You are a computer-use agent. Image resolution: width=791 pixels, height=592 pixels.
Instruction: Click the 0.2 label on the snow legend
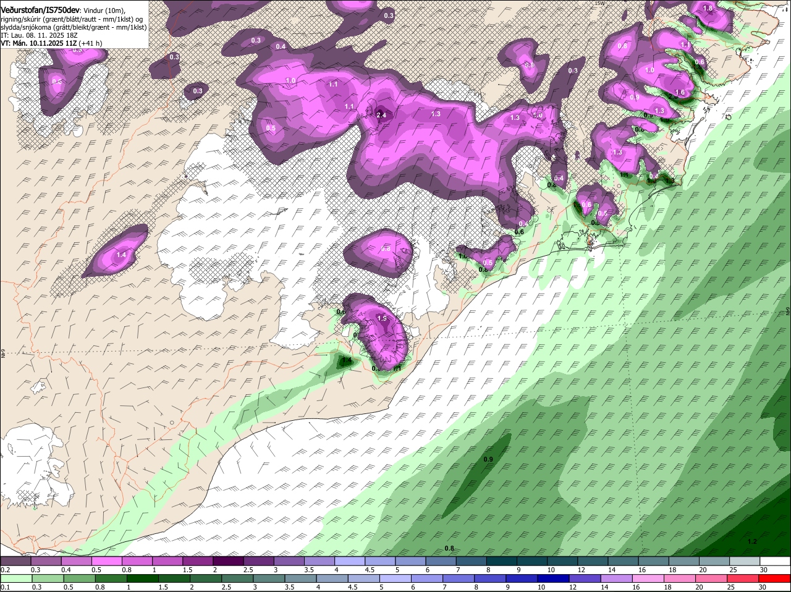pyautogui.click(x=5, y=569)
